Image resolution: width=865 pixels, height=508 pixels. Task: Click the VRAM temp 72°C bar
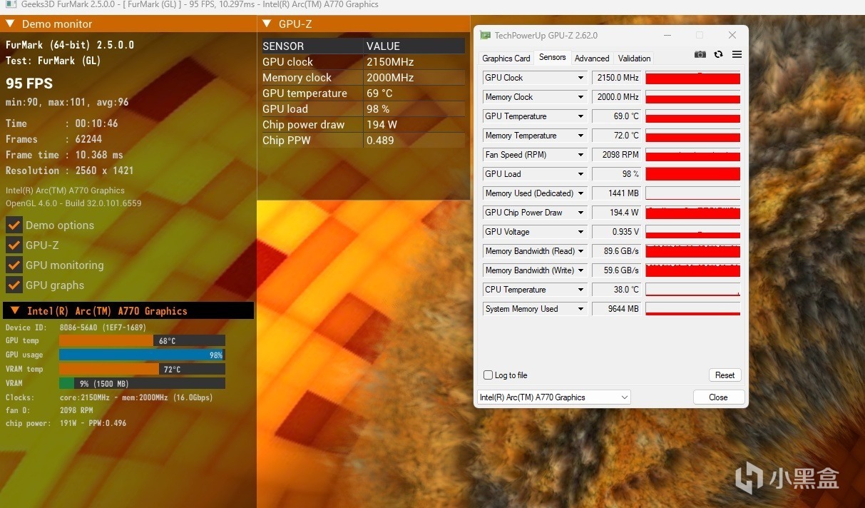coord(142,369)
